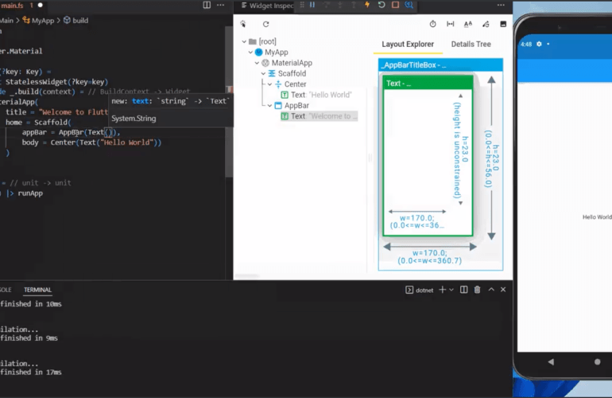Stop debugging with the square icon
Viewport: 612px width, 398px height.
tap(395, 6)
